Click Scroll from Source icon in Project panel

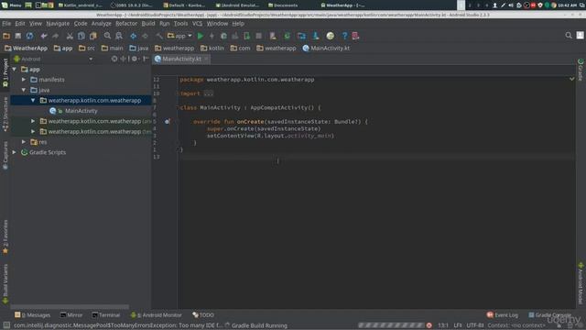click(114, 59)
